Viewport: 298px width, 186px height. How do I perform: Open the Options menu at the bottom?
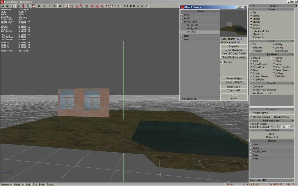5,184
